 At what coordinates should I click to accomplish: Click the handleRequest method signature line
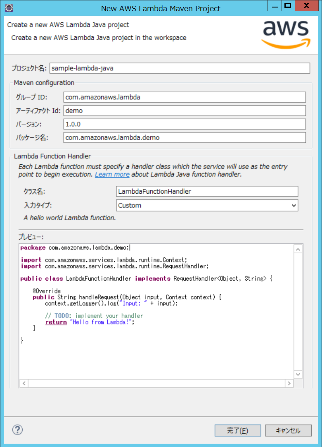click(x=127, y=297)
